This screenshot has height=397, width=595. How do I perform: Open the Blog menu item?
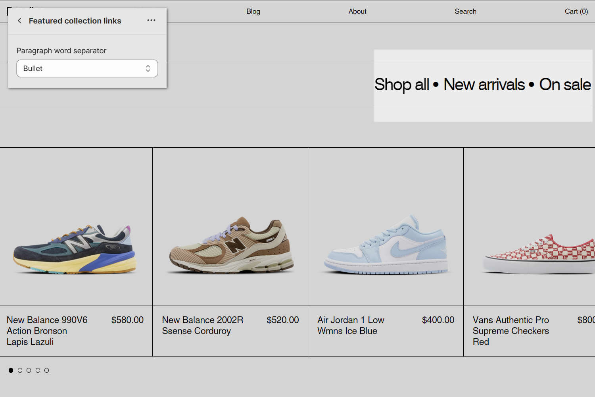tap(253, 12)
